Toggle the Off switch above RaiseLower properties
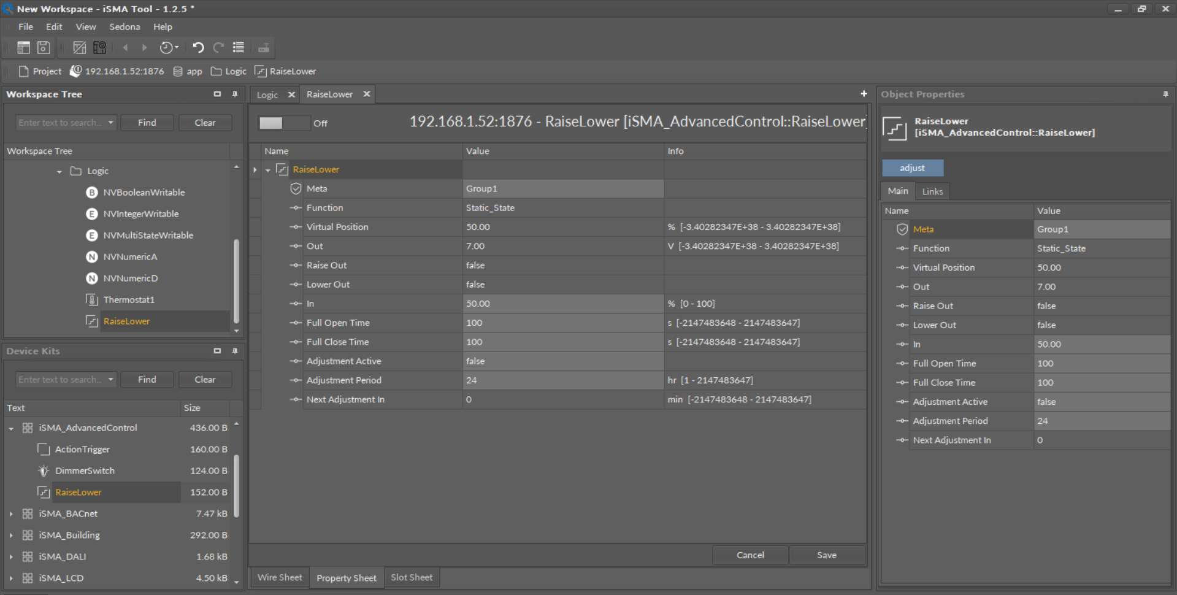 click(284, 123)
